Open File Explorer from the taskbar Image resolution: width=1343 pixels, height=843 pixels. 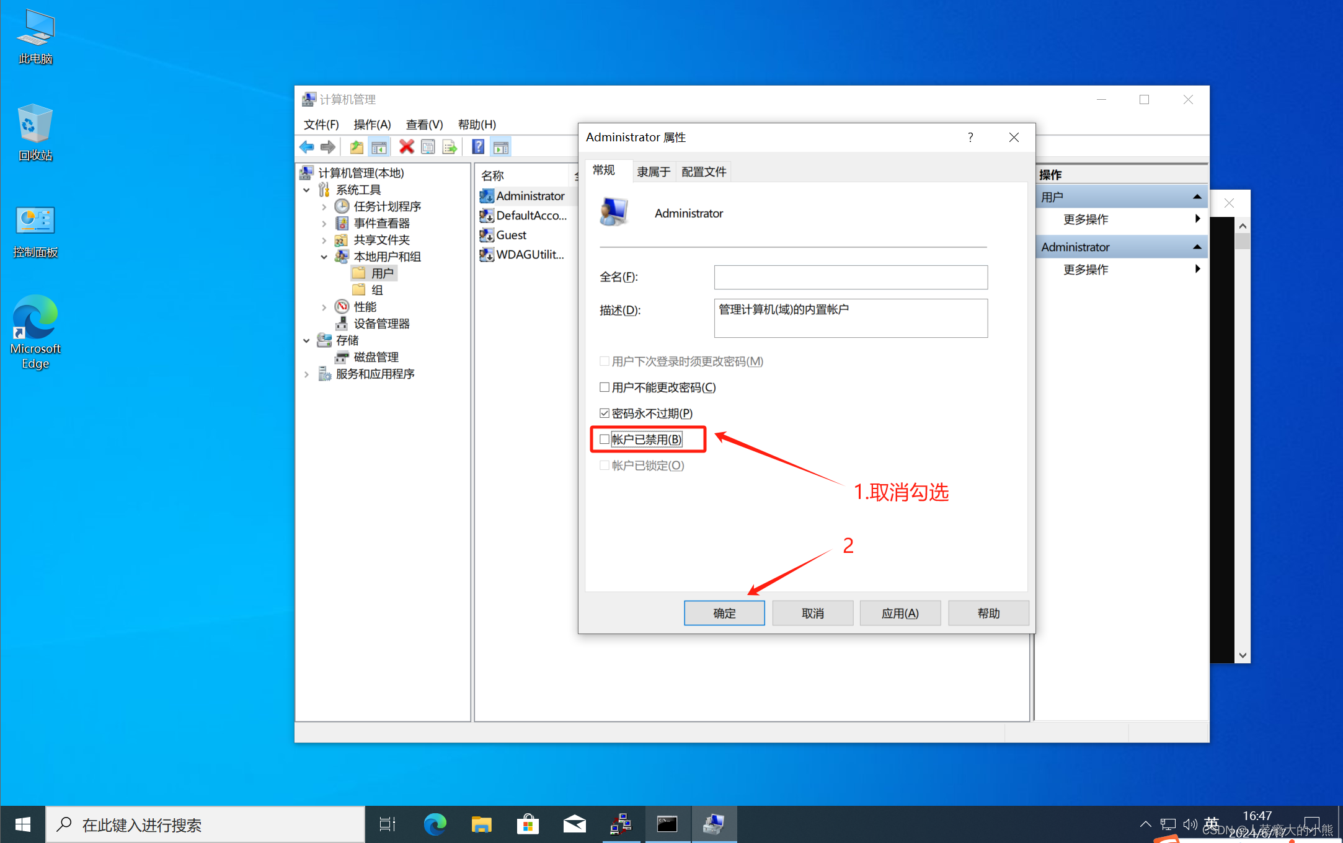tap(481, 824)
